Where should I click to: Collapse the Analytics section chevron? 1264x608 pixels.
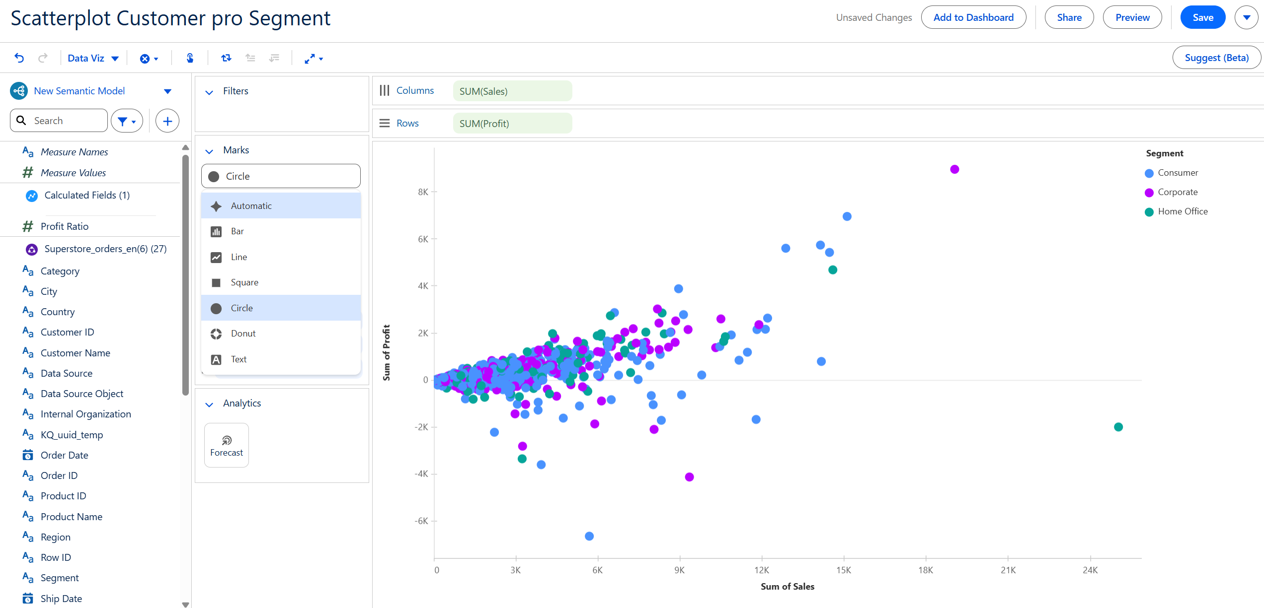pos(209,404)
